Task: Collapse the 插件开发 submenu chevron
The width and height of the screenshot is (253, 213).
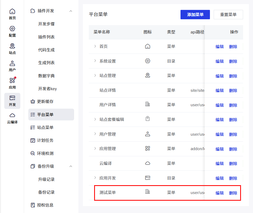Action: tap(71, 11)
